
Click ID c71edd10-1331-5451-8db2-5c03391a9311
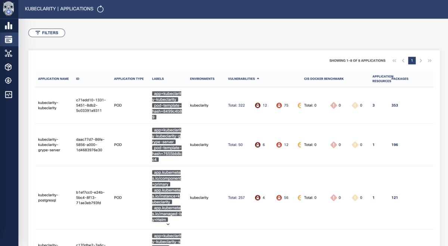[91, 105]
